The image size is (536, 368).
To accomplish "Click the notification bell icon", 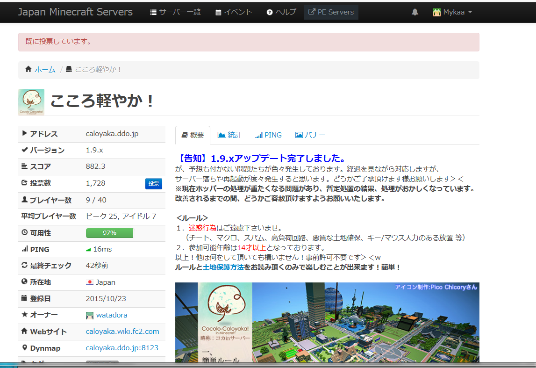I will pyautogui.click(x=415, y=12).
